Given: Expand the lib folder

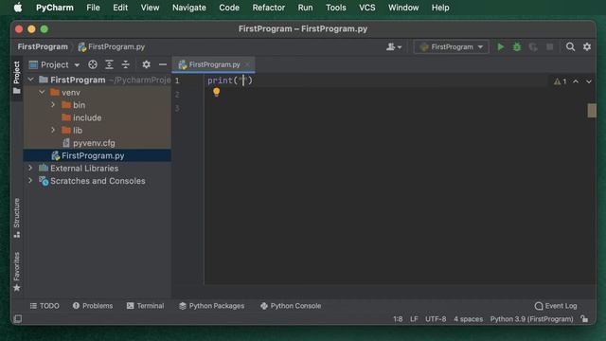Looking at the screenshot, I should click(53, 131).
